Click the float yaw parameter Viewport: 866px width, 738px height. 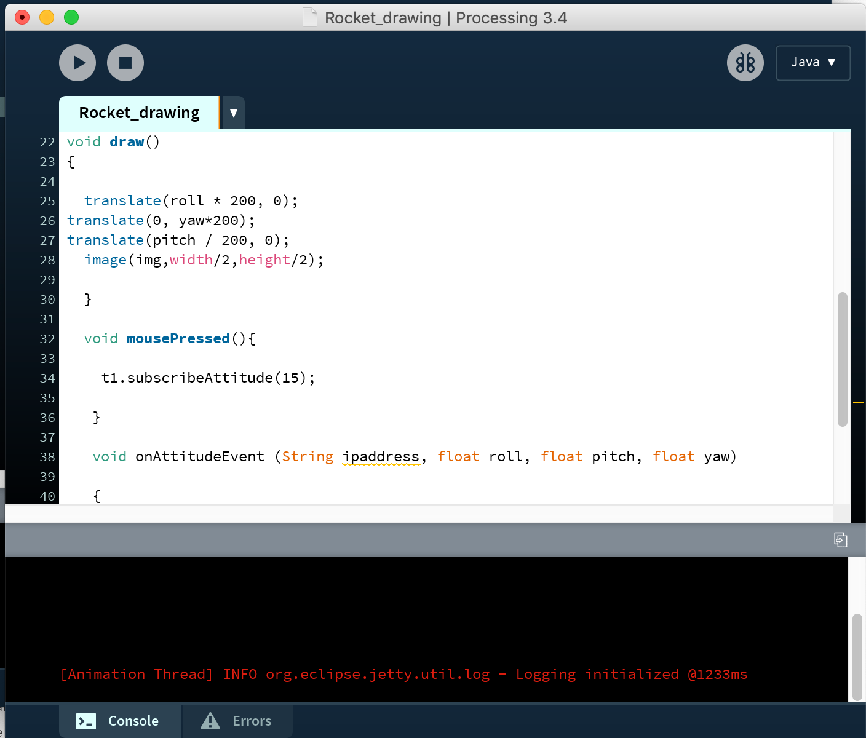point(691,457)
